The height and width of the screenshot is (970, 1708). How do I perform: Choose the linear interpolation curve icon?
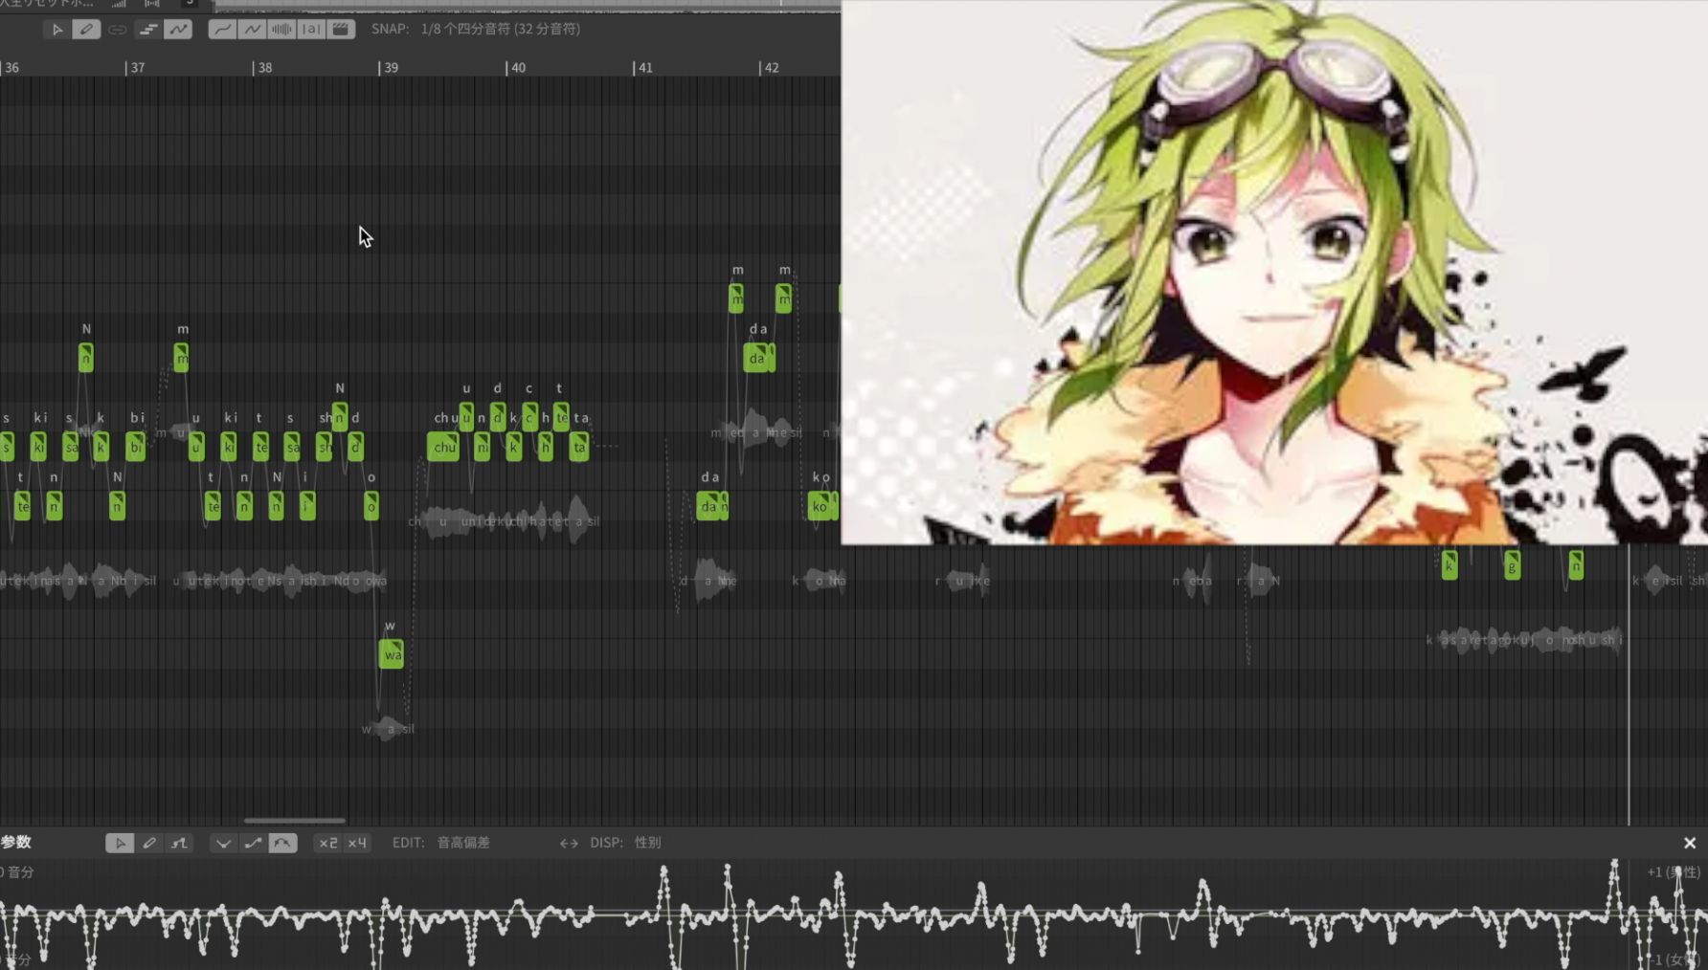coord(223,843)
